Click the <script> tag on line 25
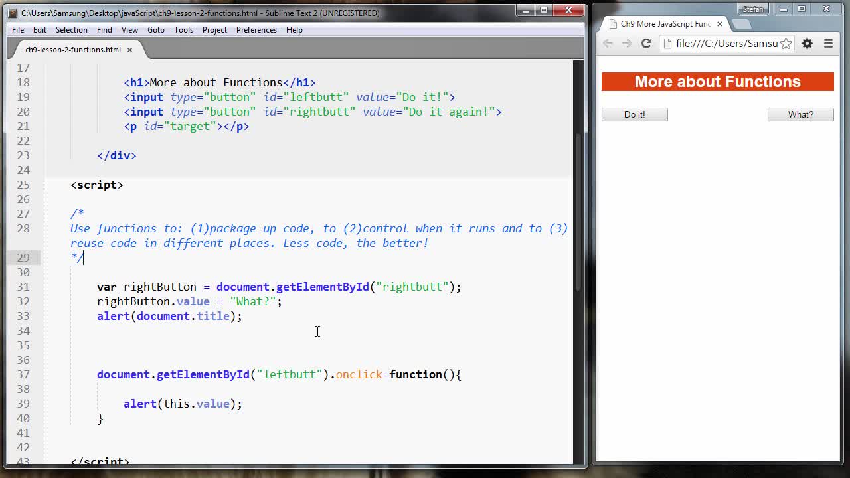The width and height of the screenshot is (850, 478). tap(97, 185)
